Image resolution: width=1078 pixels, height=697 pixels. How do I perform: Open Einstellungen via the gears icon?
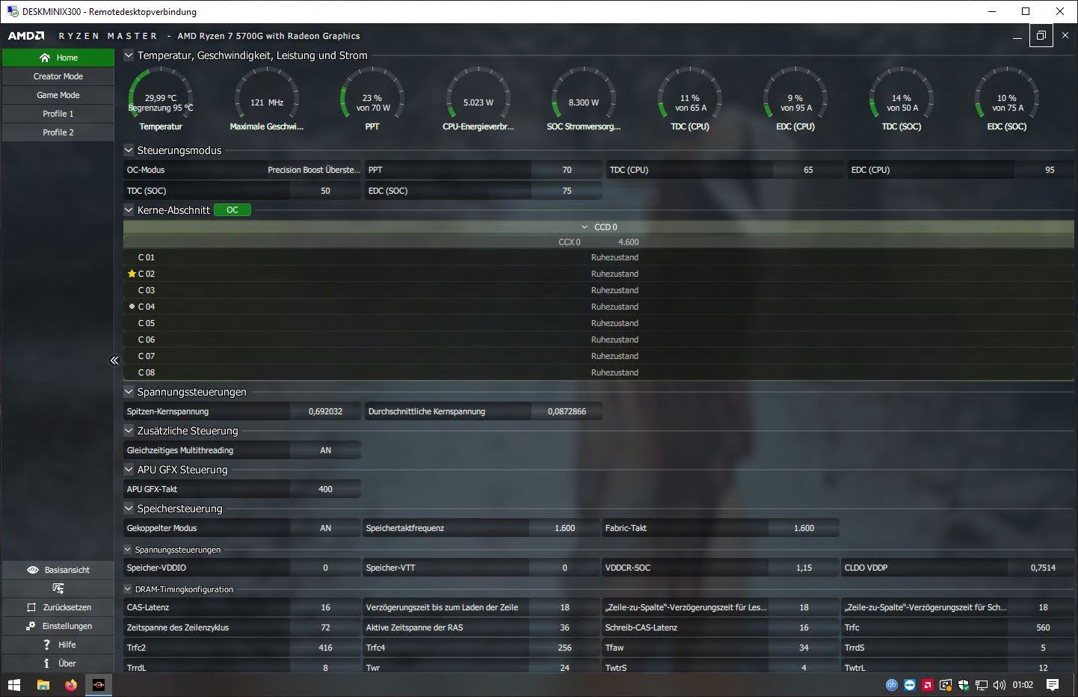31,626
